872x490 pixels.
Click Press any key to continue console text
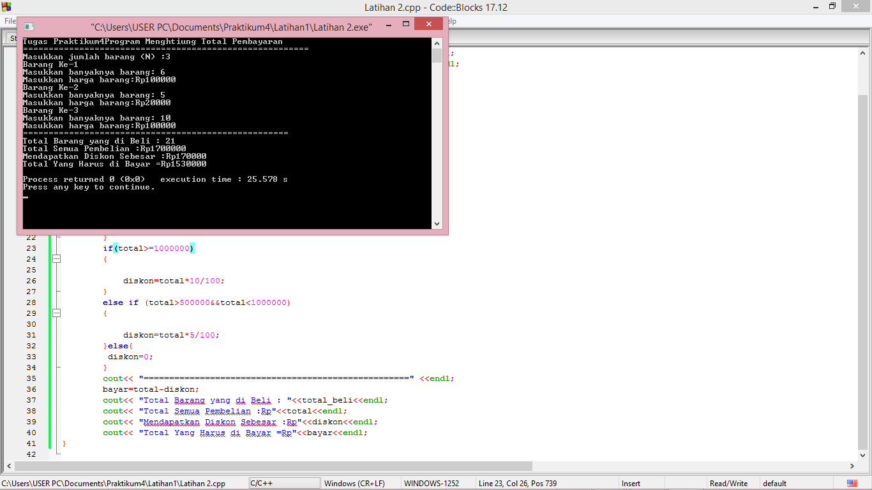tap(89, 187)
